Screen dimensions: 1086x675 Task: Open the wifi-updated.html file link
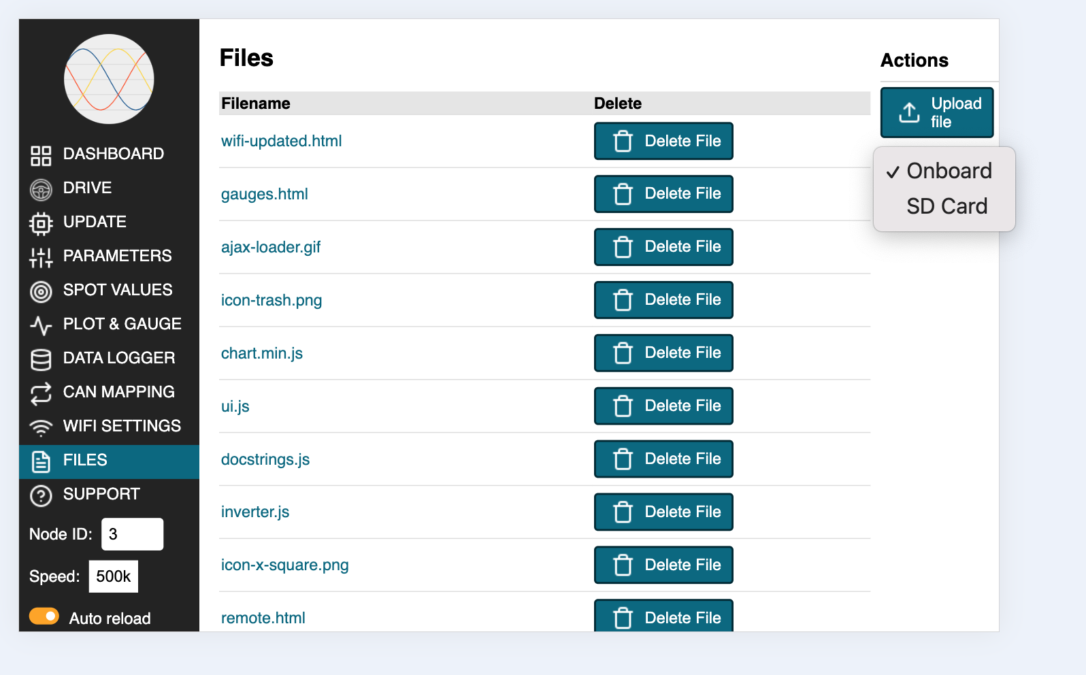pyautogui.click(x=281, y=141)
